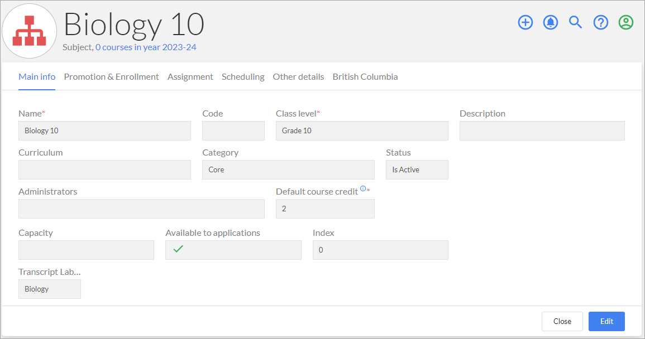Open the Scheduling tab
Viewport: 645px width, 339px height.
243,77
